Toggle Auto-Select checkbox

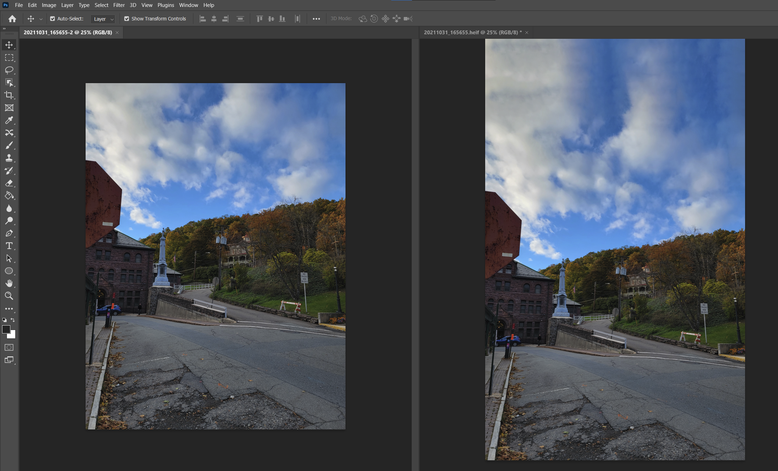click(52, 18)
